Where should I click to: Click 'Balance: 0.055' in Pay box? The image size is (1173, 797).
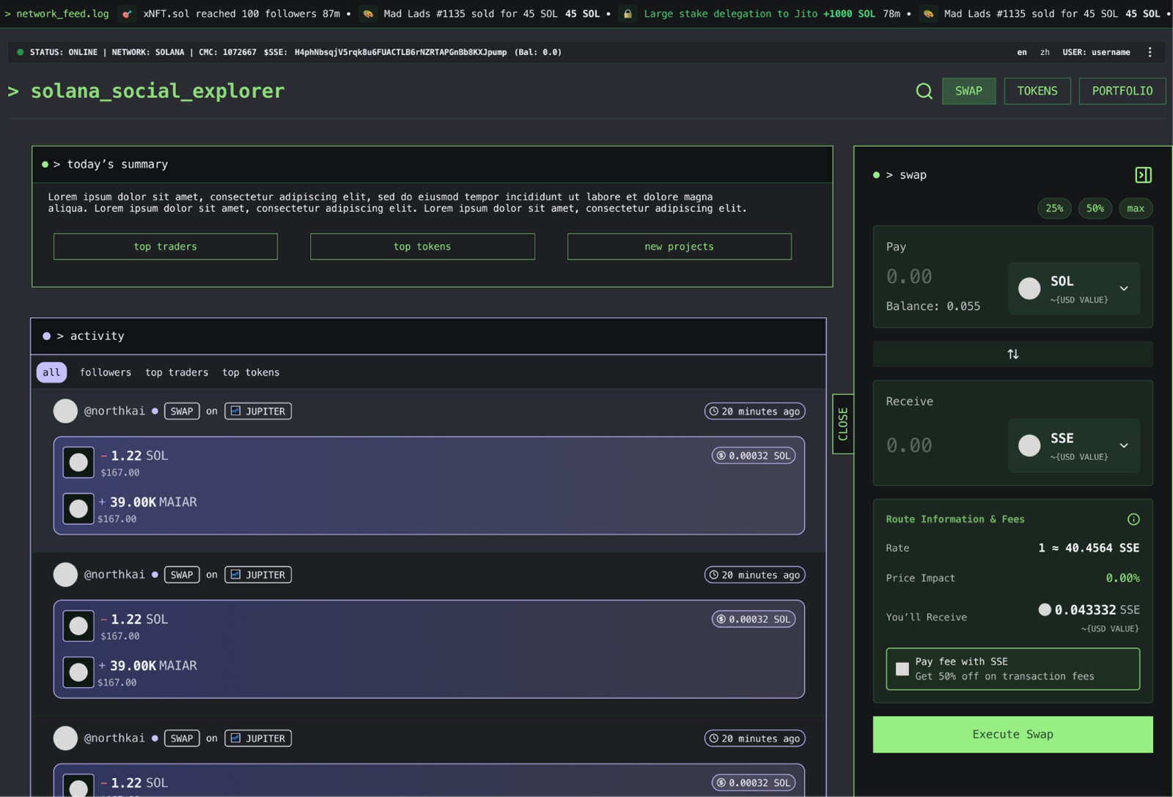pyautogui.click(x=933, y=306)
